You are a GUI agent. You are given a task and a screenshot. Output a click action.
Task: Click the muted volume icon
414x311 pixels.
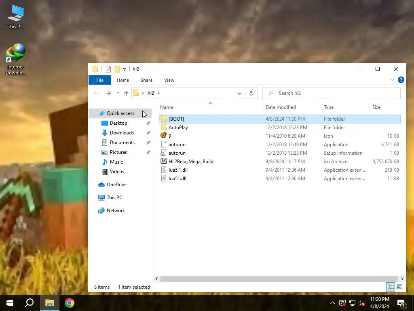click(x=361, y=303)
